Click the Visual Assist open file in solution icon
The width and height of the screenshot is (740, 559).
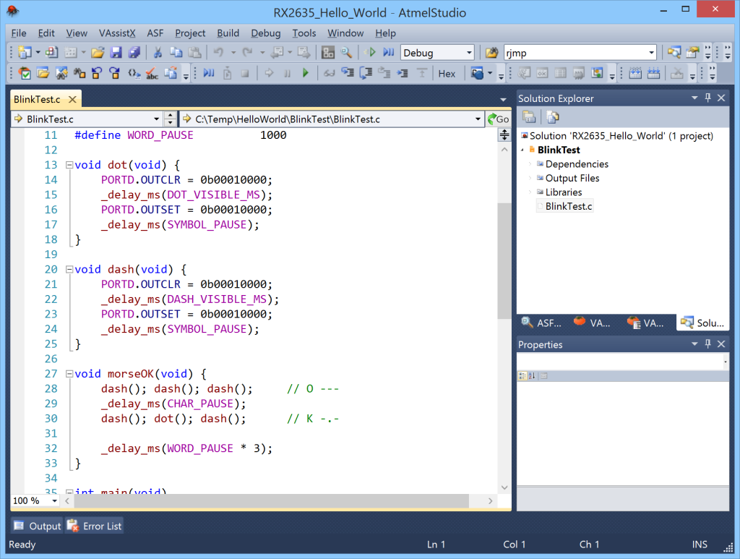(43, 73)
